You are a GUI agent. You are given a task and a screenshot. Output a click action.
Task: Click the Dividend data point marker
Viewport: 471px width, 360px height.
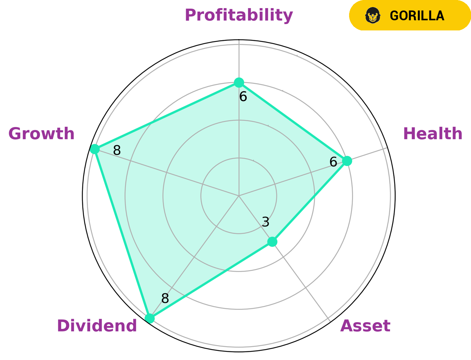tap(149, 318)
